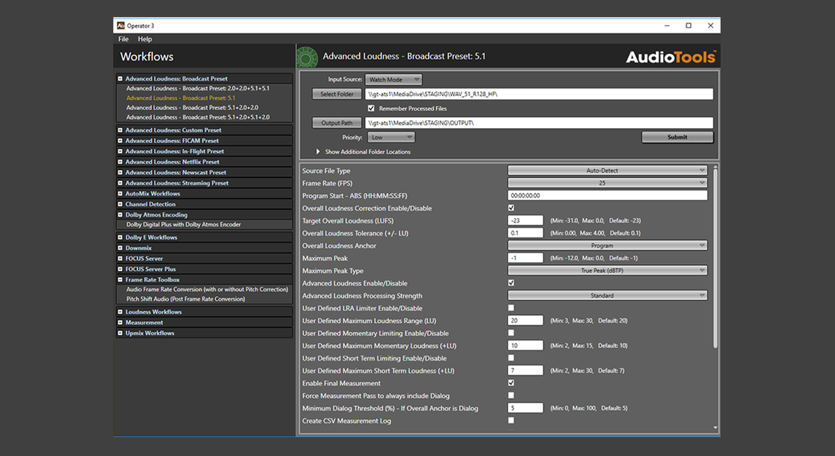This screenshot has width=835, height=456.
Task: Click Maximum Momentary Loudness value field
Action: pyautogui.click(x=525, y=345)
